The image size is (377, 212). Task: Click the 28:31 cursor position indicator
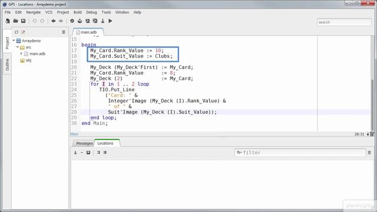coord(359,134)
